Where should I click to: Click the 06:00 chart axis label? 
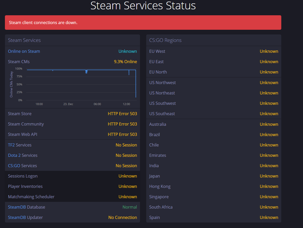(x=97, y=104)
